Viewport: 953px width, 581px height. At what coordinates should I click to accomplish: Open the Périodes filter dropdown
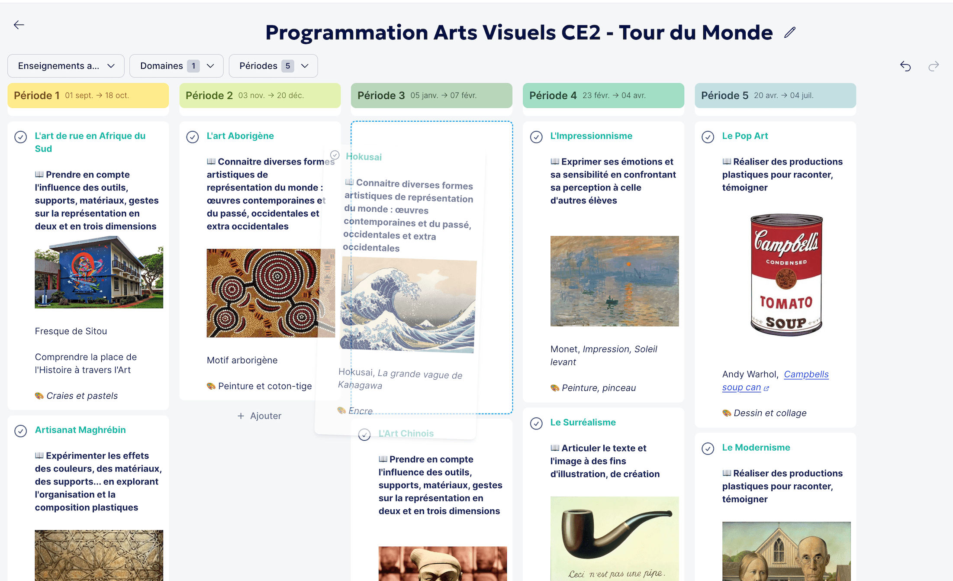pos(273,66)
